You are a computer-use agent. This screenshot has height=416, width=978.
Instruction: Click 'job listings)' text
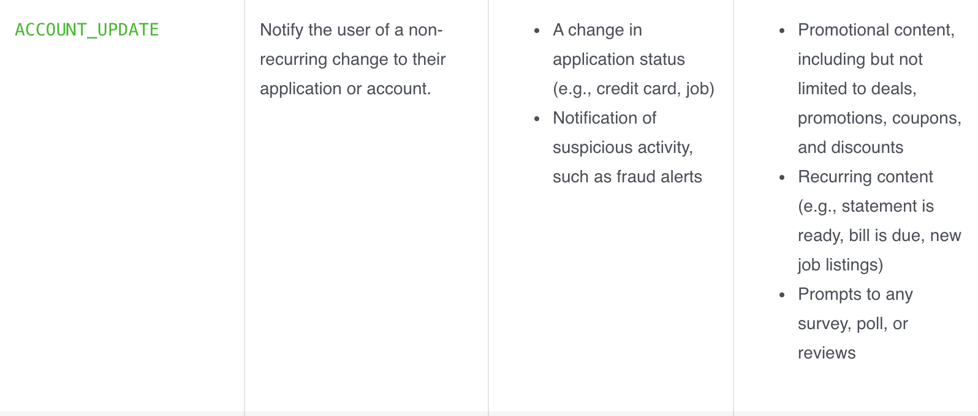841,265
